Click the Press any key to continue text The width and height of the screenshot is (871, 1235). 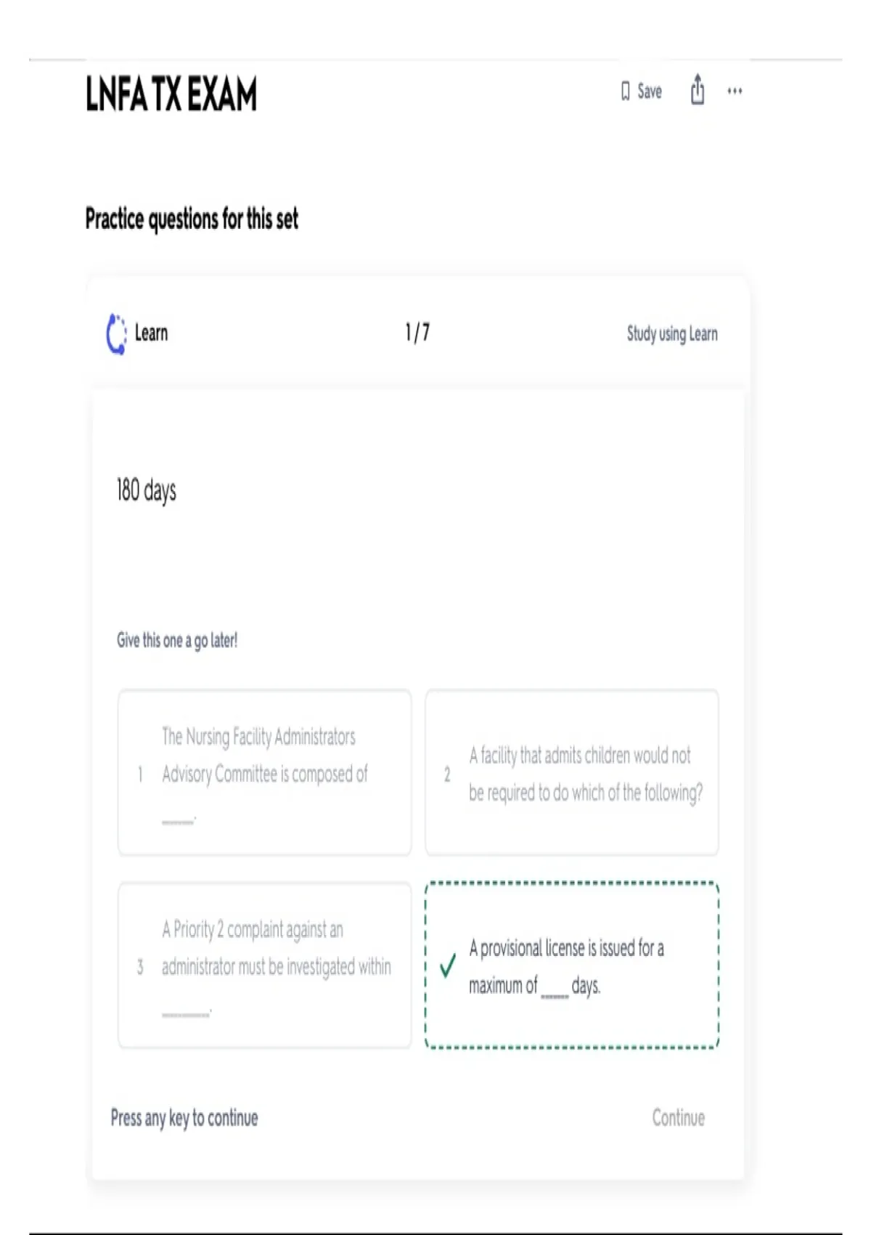click(184, 1118)
